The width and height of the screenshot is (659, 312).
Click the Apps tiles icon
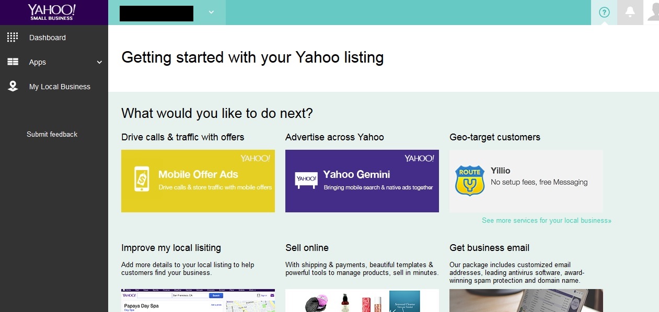[13, 62]
